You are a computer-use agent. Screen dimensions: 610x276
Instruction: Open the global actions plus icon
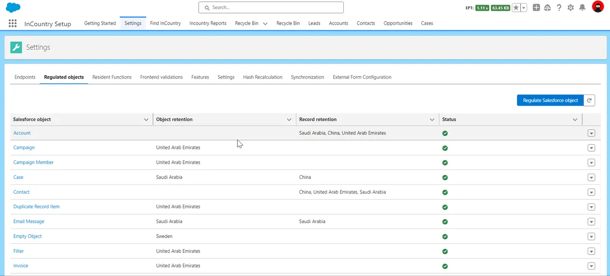coord(536,8)
